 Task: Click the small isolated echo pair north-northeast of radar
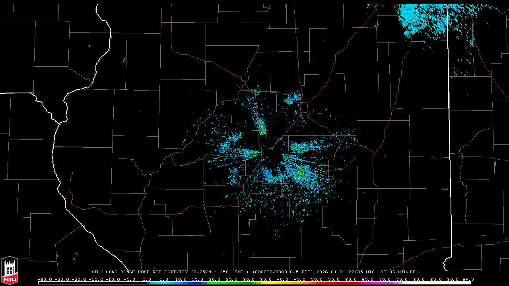click(x=293, y=98)
